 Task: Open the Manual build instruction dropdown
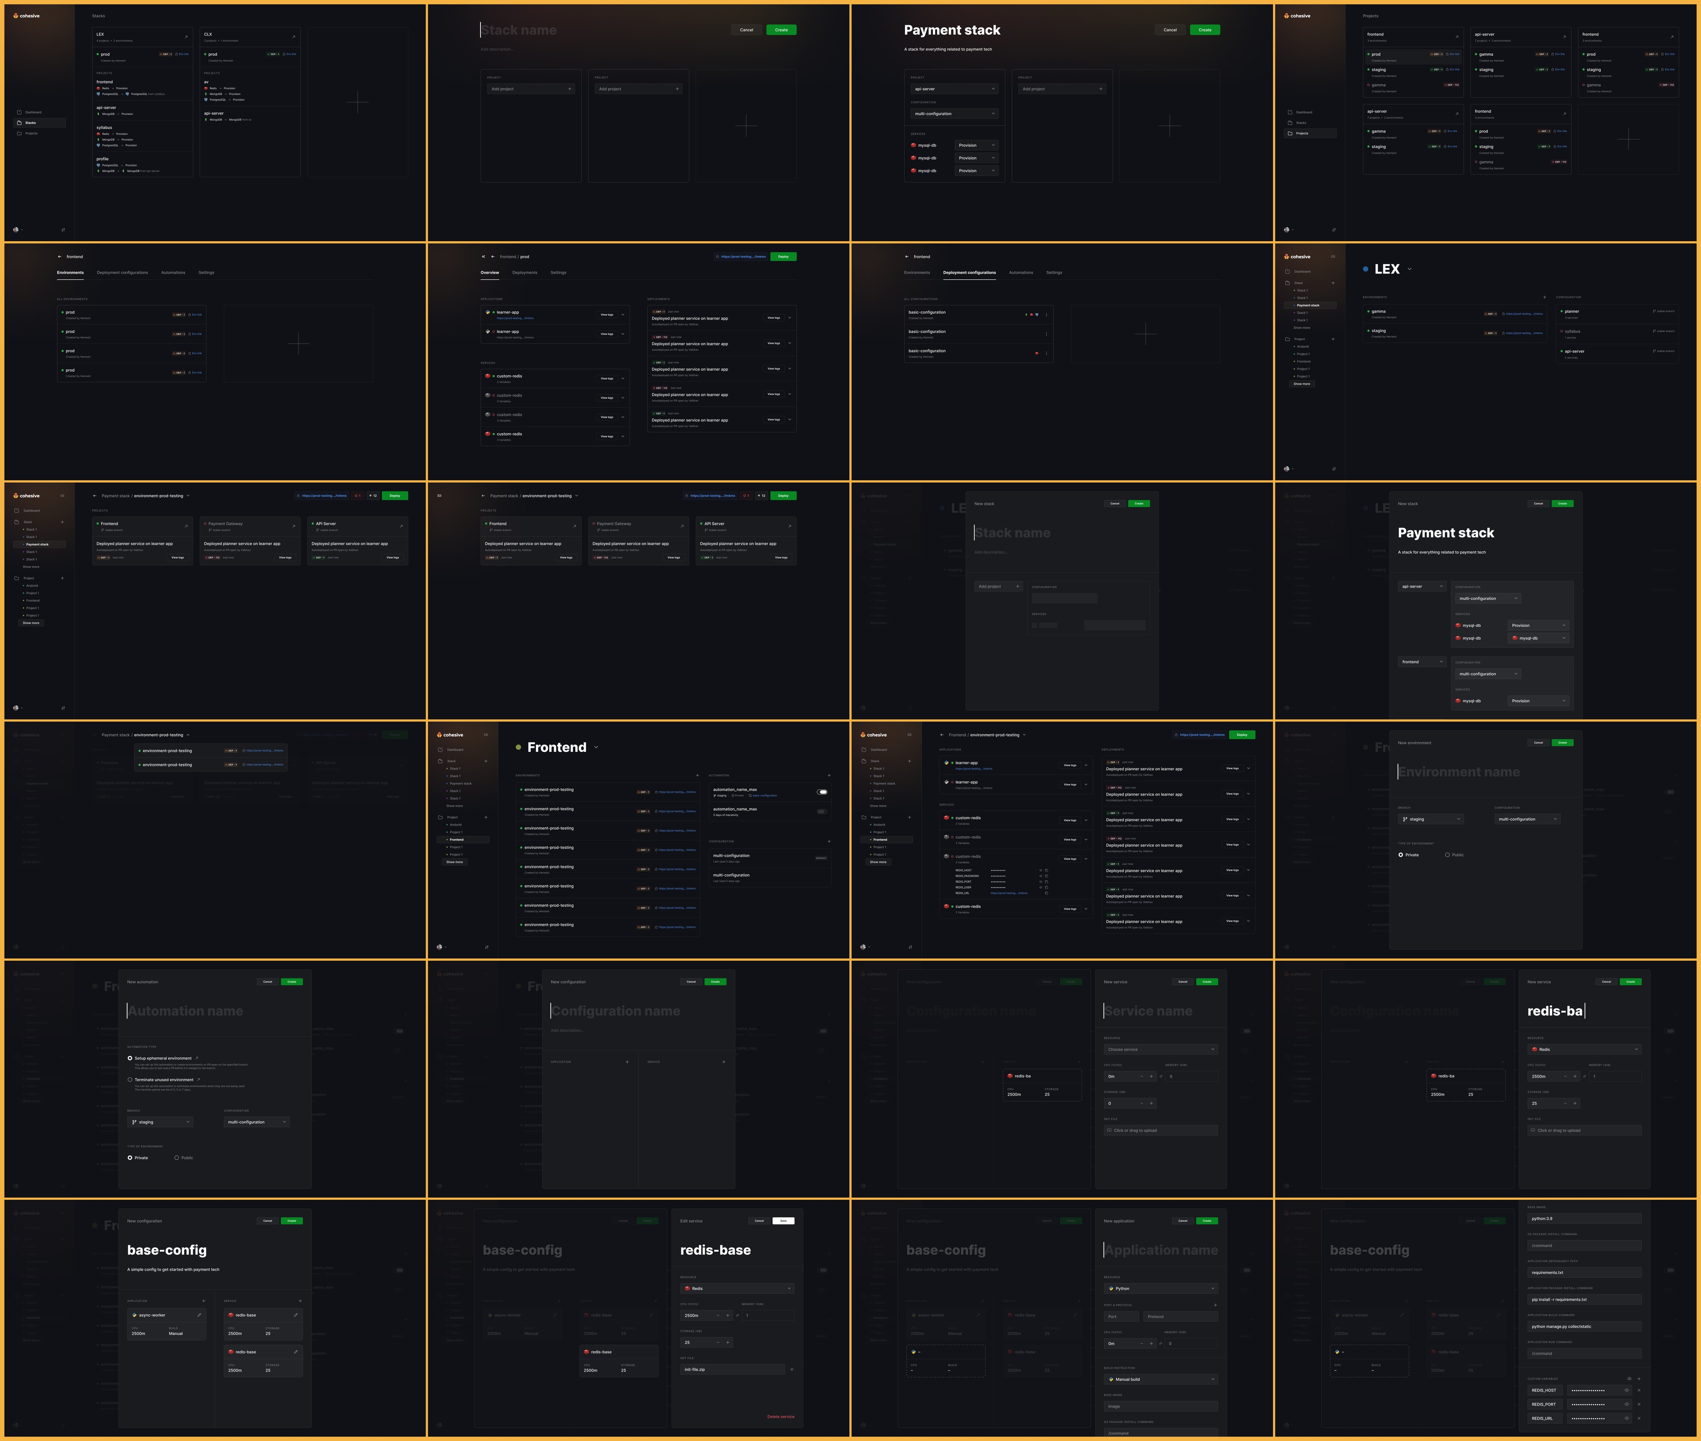pos(1160,1380)
